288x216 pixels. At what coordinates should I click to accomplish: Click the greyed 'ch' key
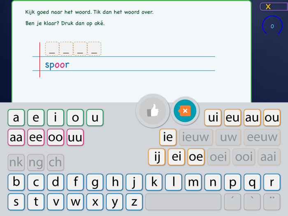coord(56,163)
